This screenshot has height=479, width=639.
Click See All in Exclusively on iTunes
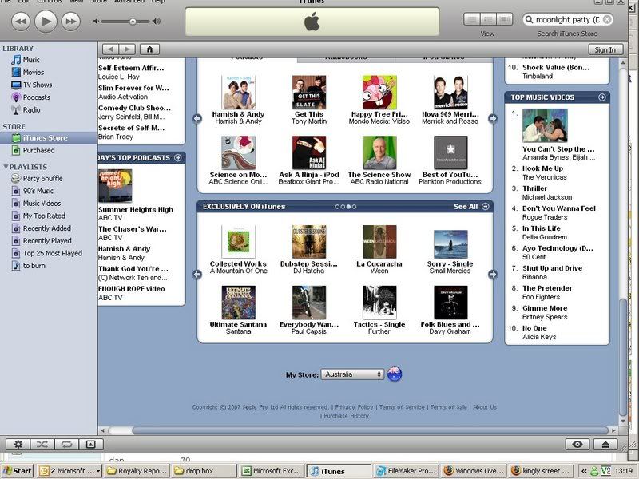pyautogui.click(x=471, y=207)
